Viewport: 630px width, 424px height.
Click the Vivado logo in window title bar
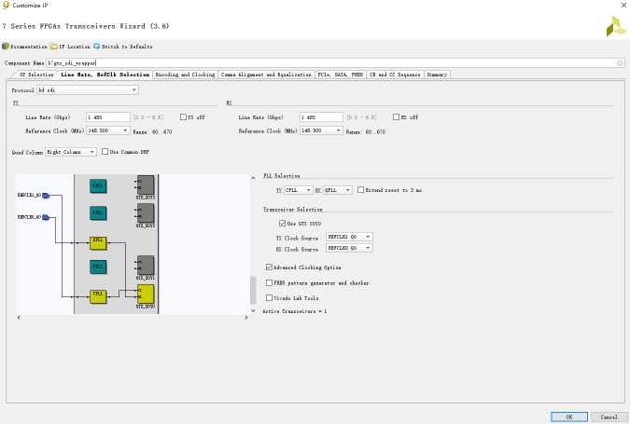point(6,5)
